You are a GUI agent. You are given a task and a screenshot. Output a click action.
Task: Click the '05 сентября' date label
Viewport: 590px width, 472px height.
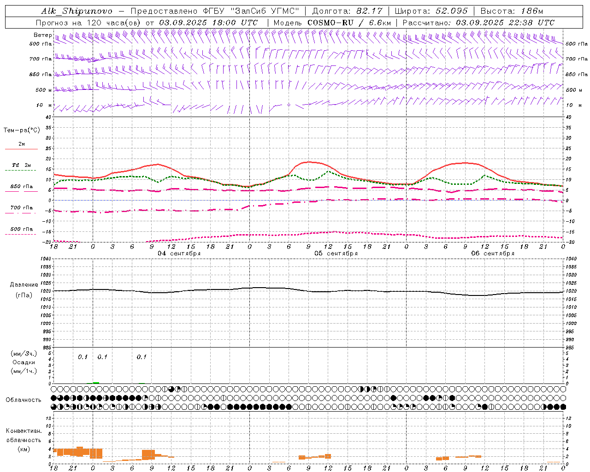pos(336,254)
